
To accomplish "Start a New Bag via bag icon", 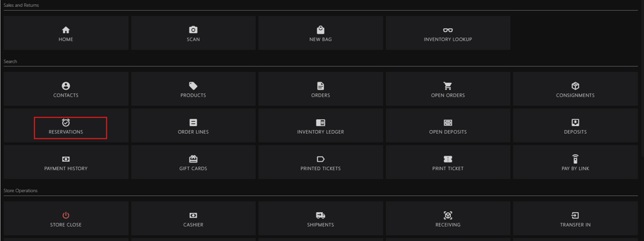I will (x=320, y=30).
